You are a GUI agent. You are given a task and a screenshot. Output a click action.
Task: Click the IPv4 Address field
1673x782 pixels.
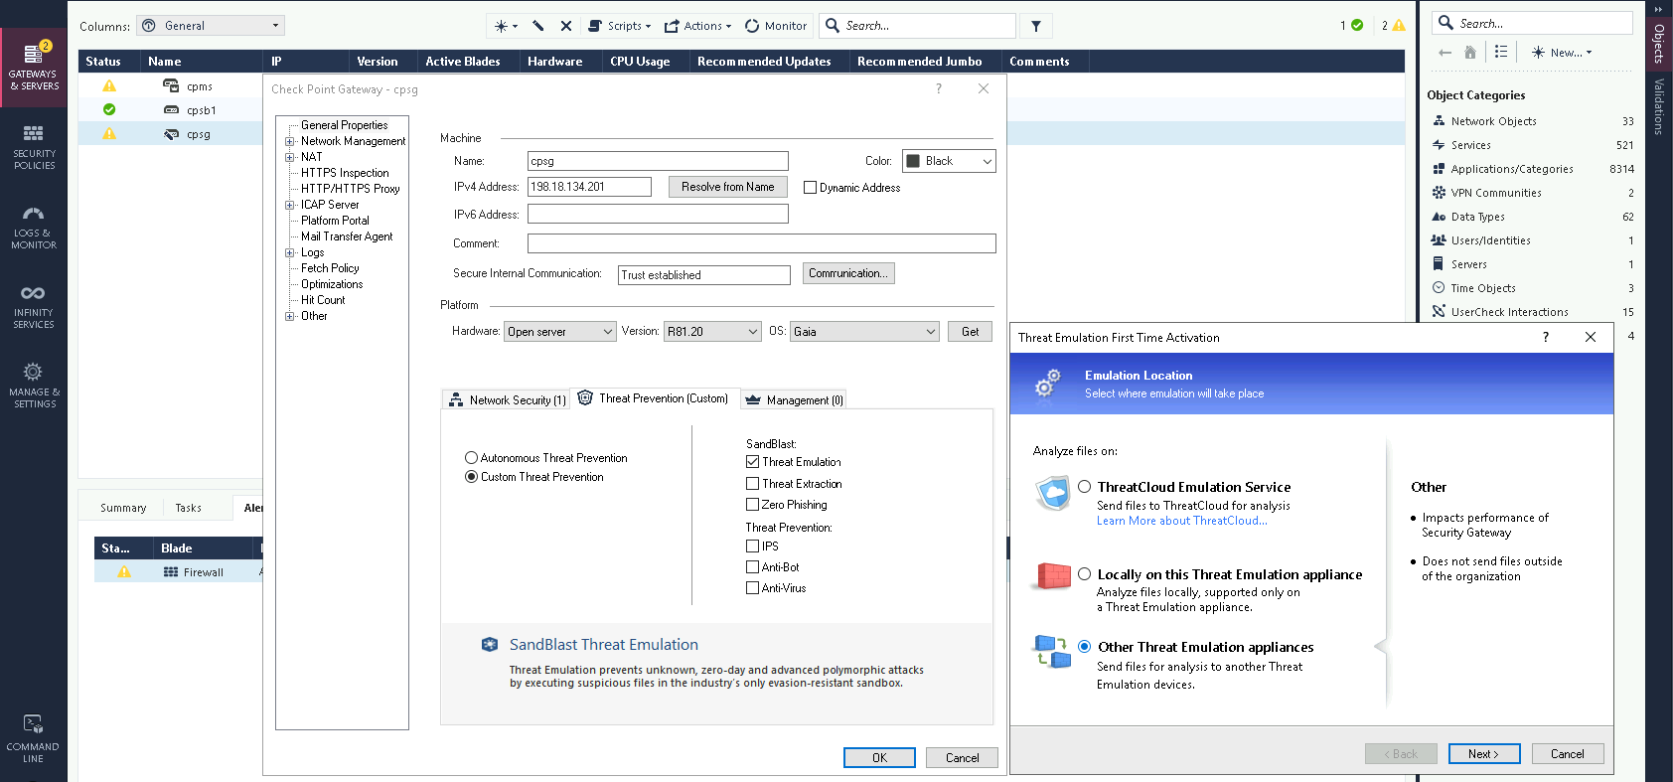click(589, 187)
